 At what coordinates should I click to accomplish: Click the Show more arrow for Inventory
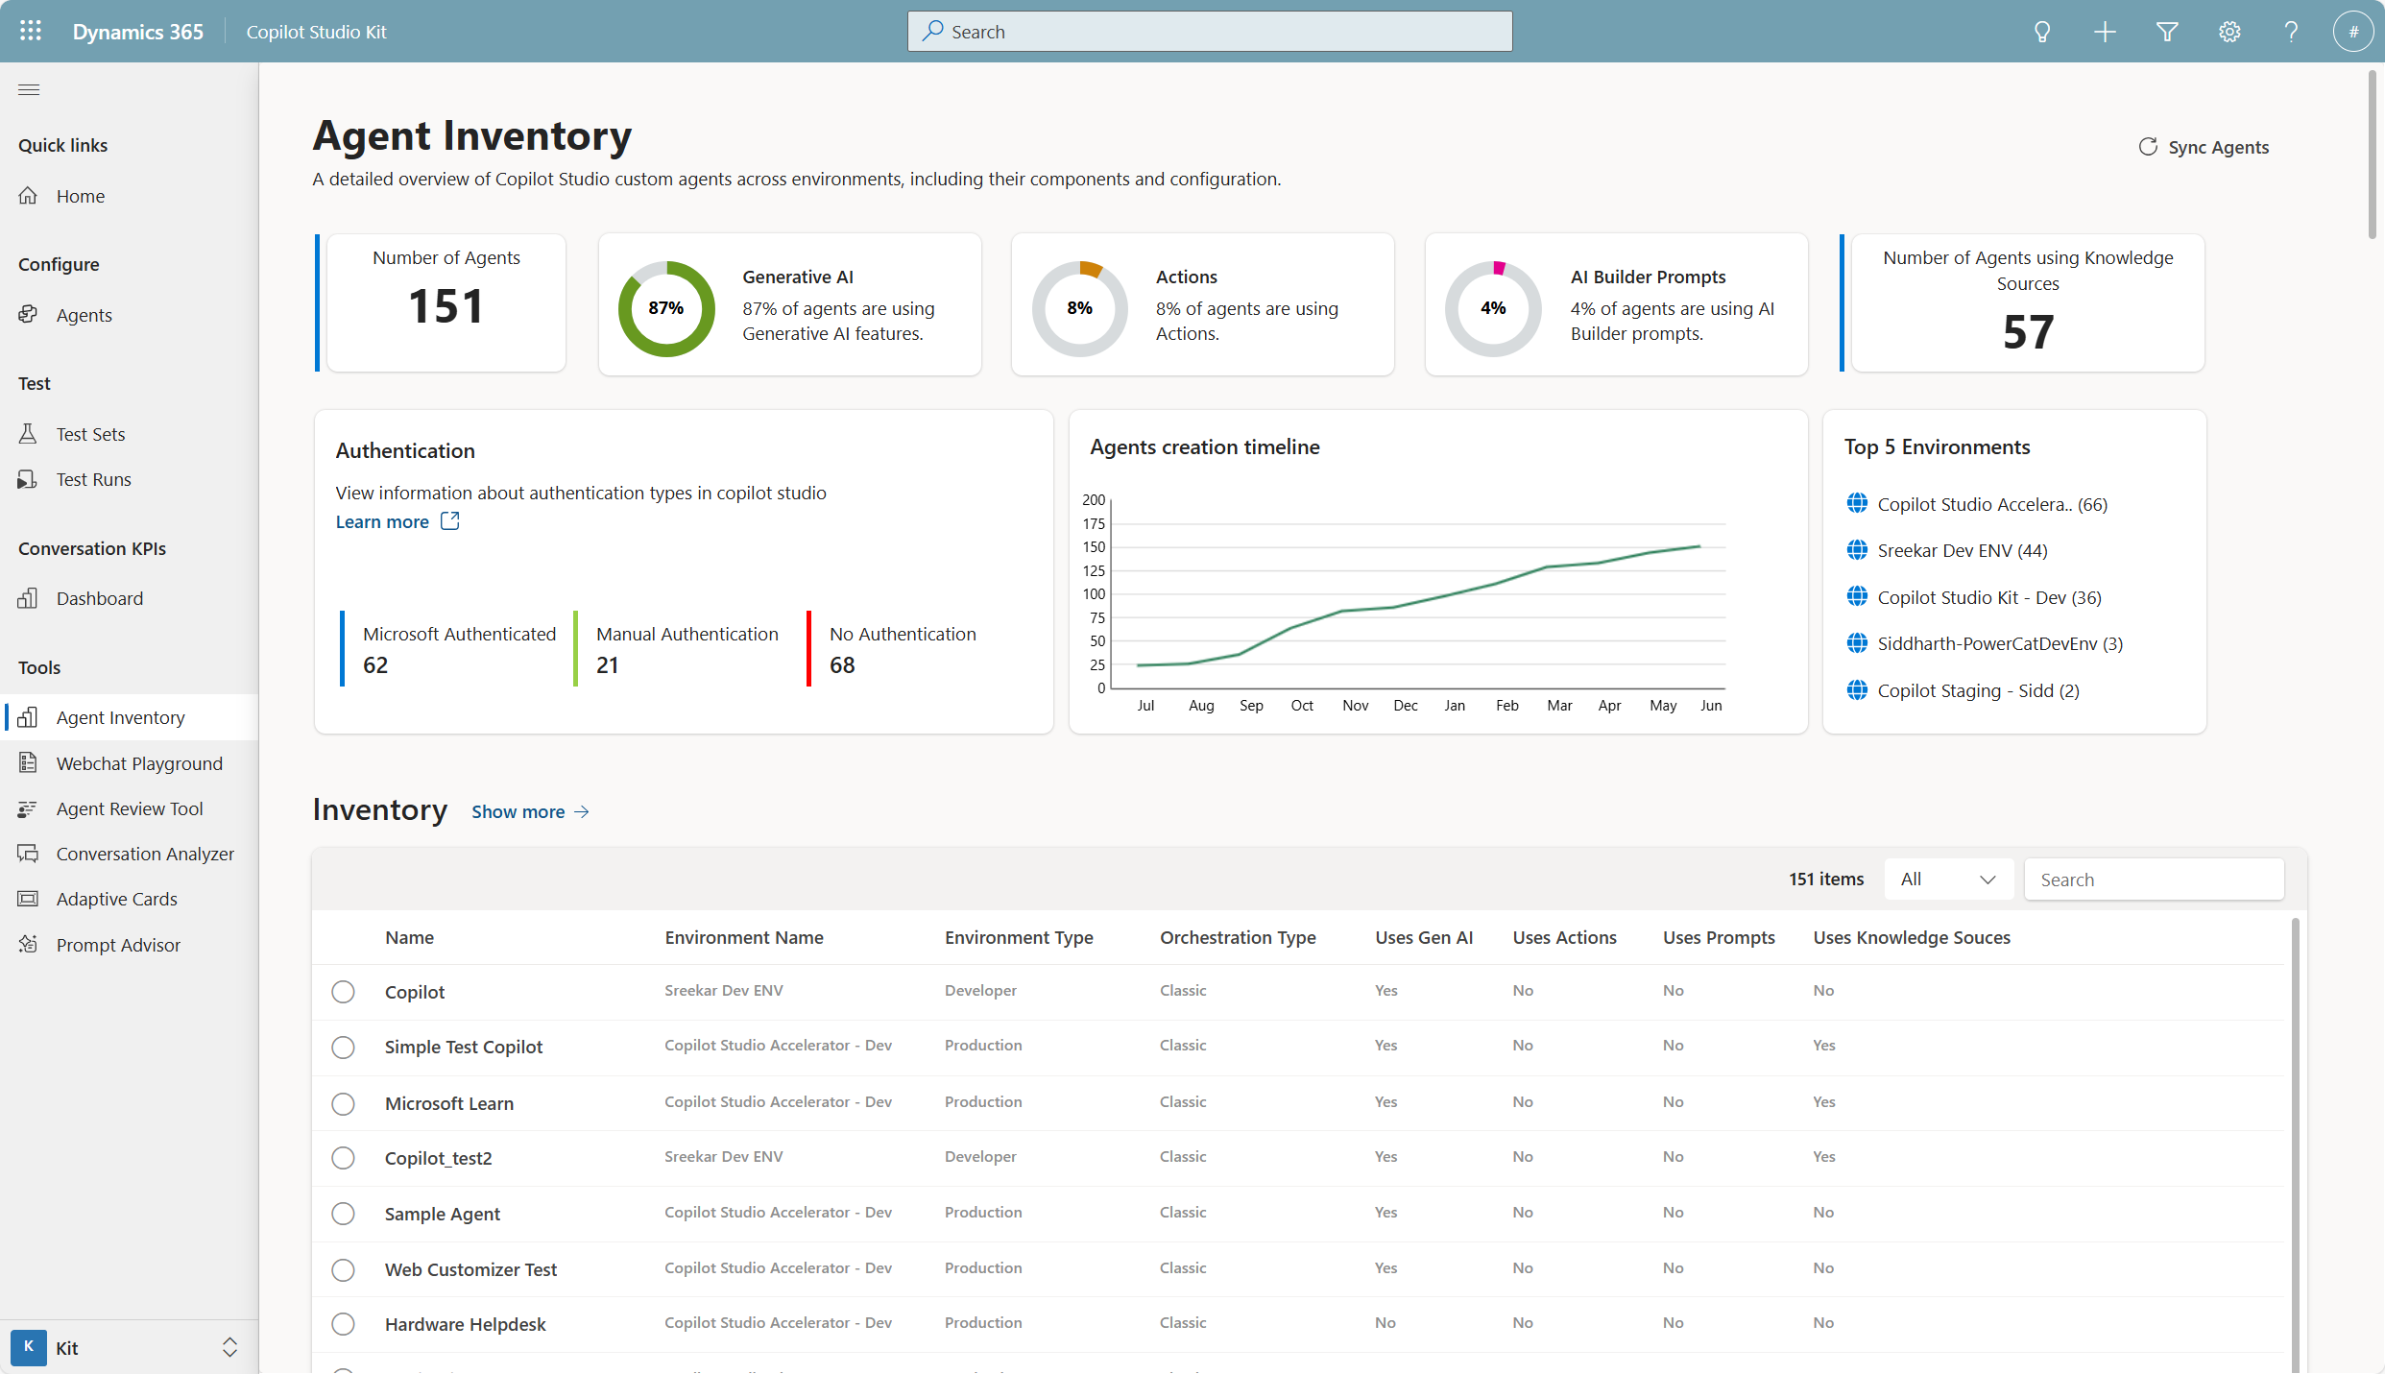click(582, 812)
